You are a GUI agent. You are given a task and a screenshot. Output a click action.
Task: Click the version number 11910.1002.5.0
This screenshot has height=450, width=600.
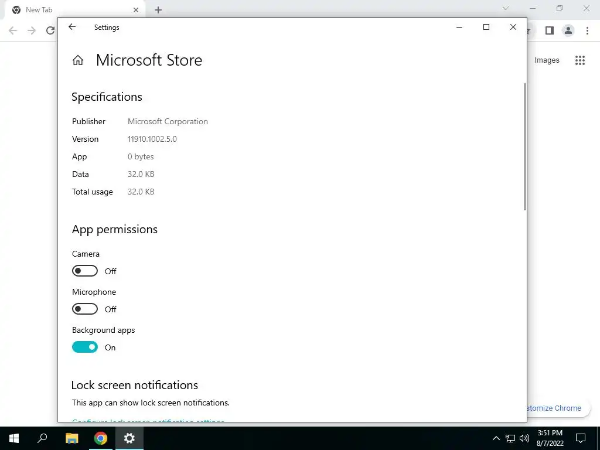[x=152, y=139]
